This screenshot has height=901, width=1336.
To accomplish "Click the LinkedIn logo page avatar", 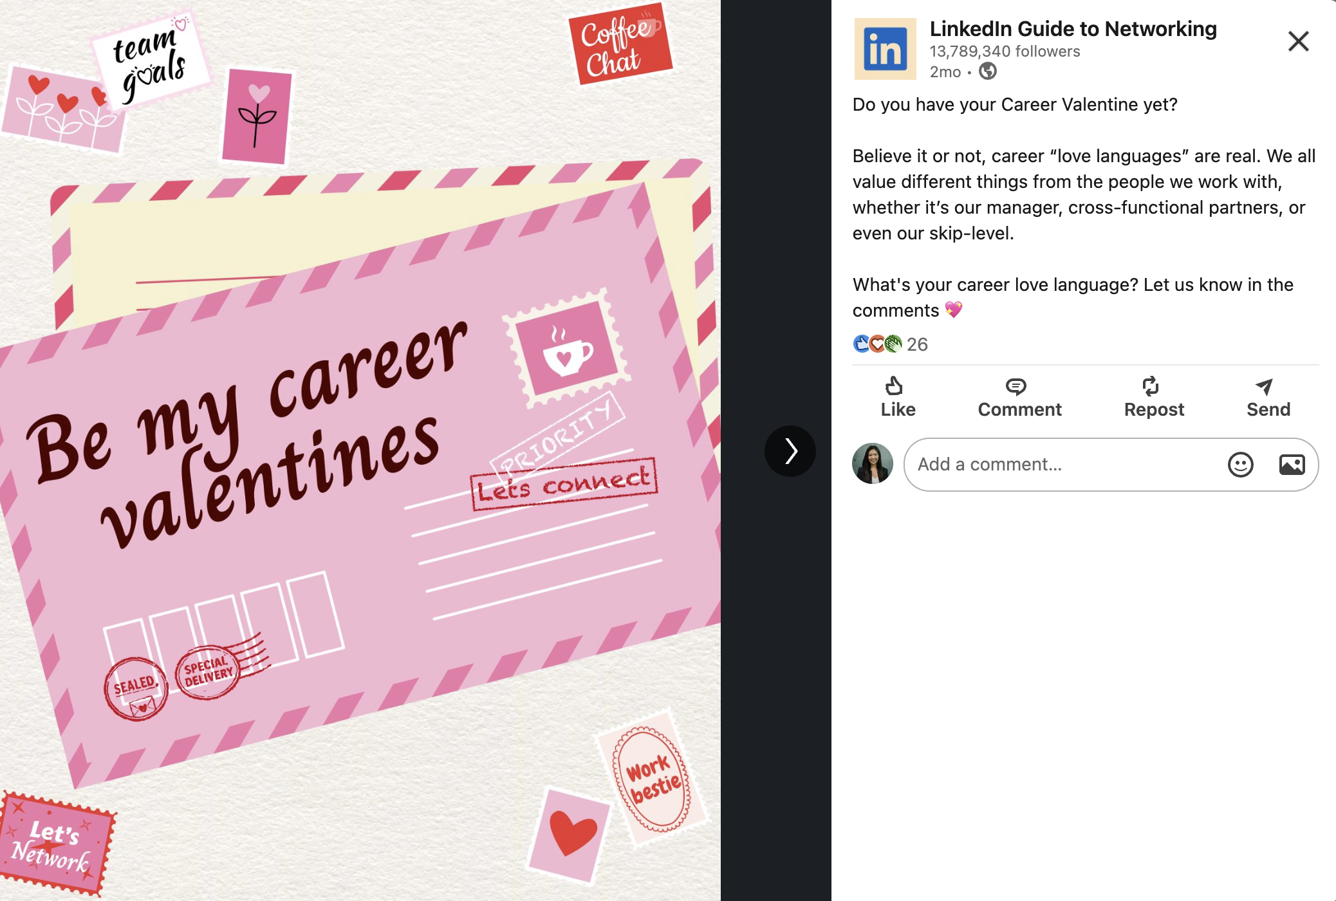I will pos(885,50).
